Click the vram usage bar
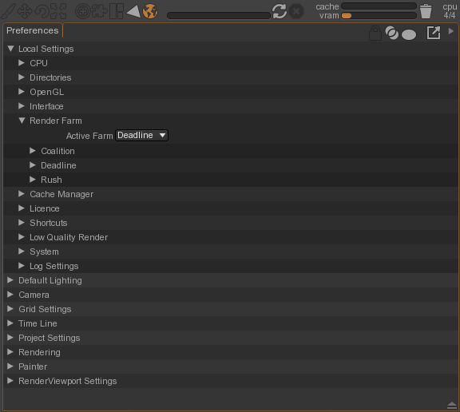The height and width of the screenshot is (412, 460). click(x=379, y=15)
